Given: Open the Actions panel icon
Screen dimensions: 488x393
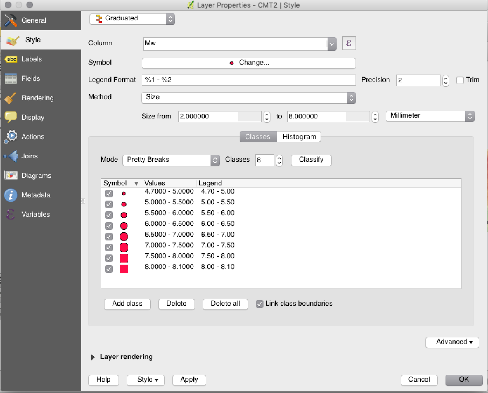Looking at the screenshot, I should pyautogui.click(x=11, y=136).
